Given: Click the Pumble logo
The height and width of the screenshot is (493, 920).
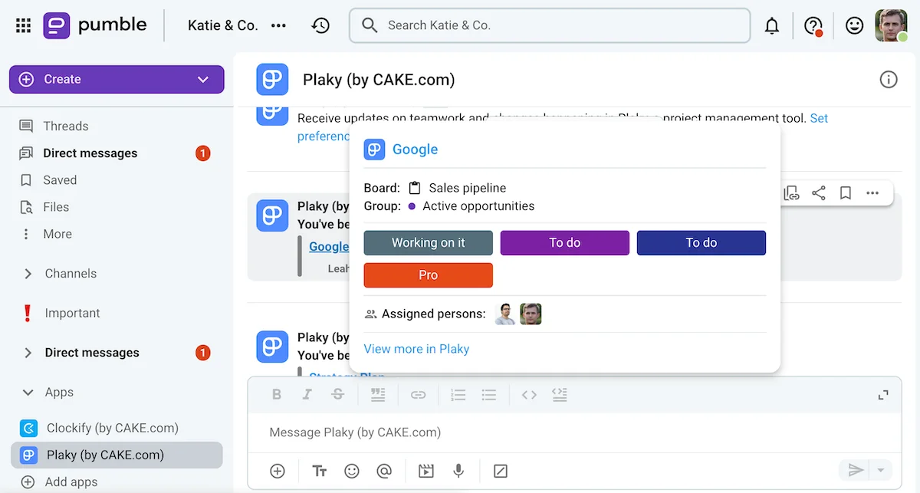Looking at the screenshot, I should [x=95, y=25].
